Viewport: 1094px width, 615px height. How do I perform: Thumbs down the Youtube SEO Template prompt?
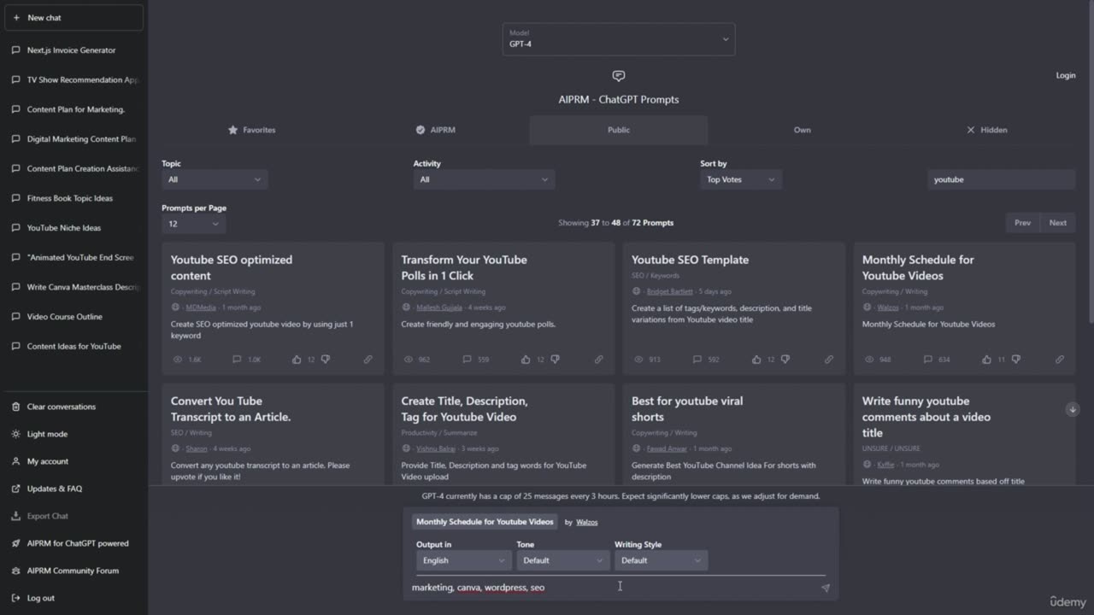pyautogui.click(x=785, y=360)
